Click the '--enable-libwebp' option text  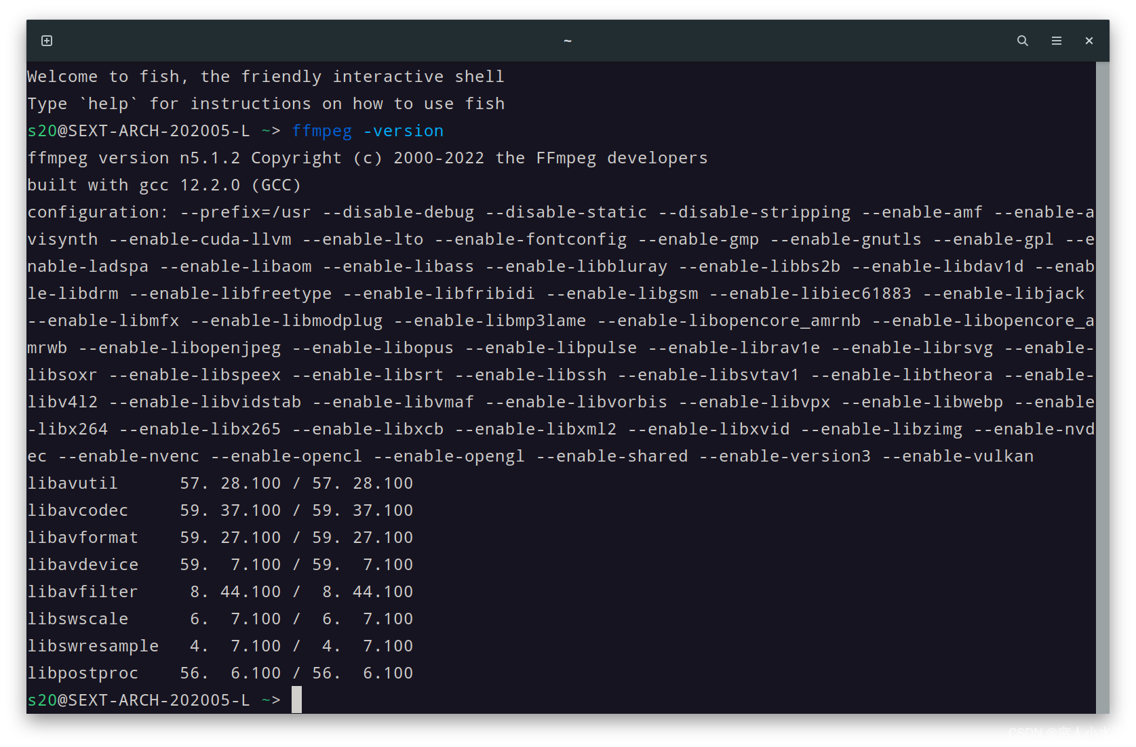click(922, 402)
